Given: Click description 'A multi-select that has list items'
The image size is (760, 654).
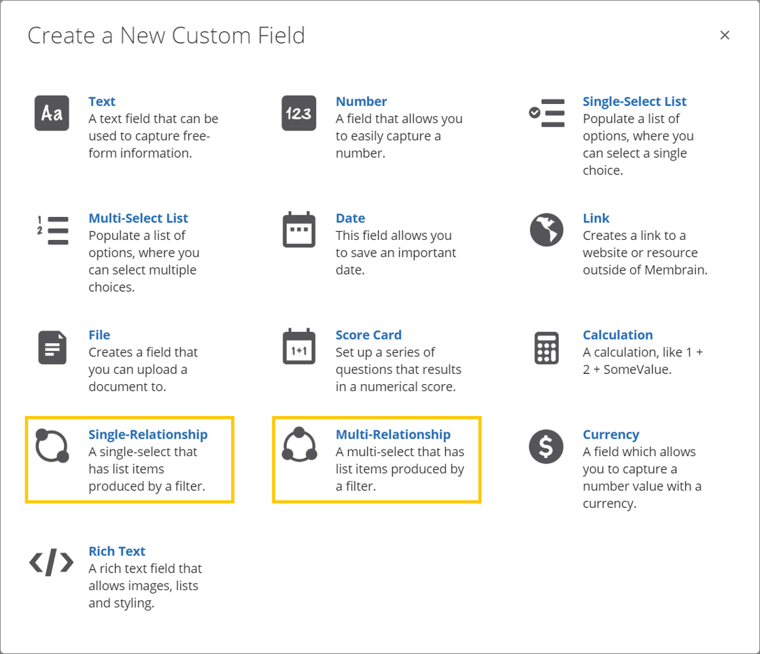Looking at the screenshot, I should (x=400, y=469).
